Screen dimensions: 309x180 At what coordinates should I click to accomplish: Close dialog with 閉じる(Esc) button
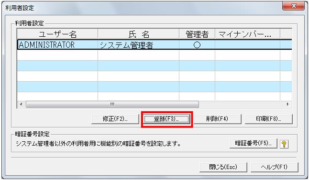223,167
